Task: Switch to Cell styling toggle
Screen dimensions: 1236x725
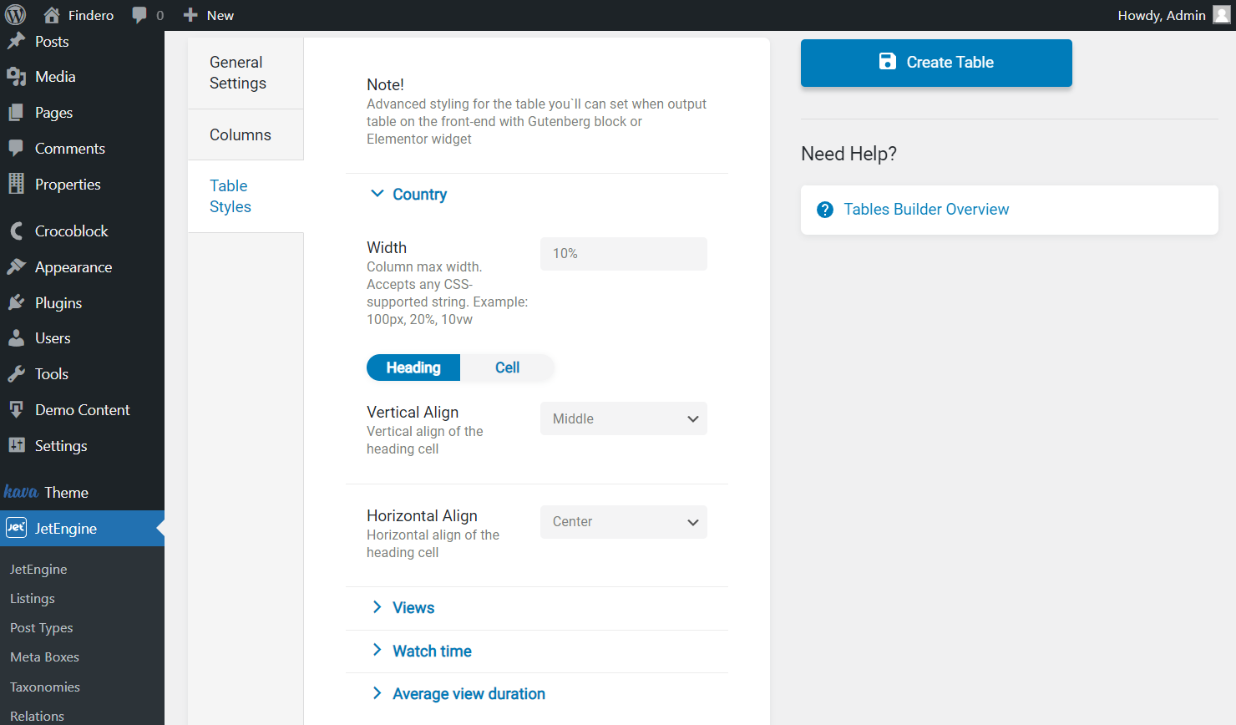Action: 507,368
